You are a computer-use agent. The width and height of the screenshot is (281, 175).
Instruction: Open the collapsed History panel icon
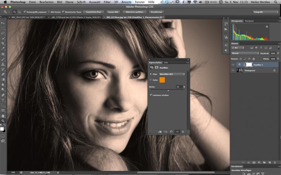[226, 24]
